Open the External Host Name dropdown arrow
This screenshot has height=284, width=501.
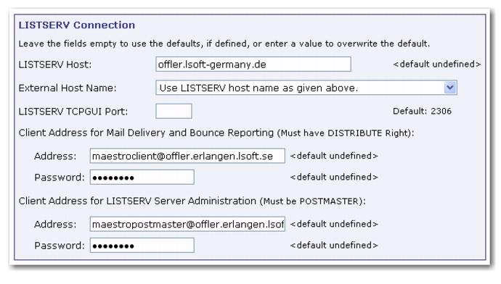pyautogui.click(x=450, y=88)
